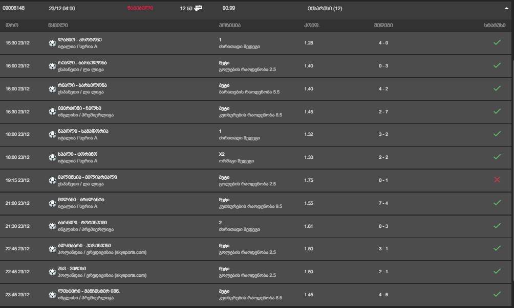Click the soccer ball icon for PSV - Vitesse

click(52, 272)
